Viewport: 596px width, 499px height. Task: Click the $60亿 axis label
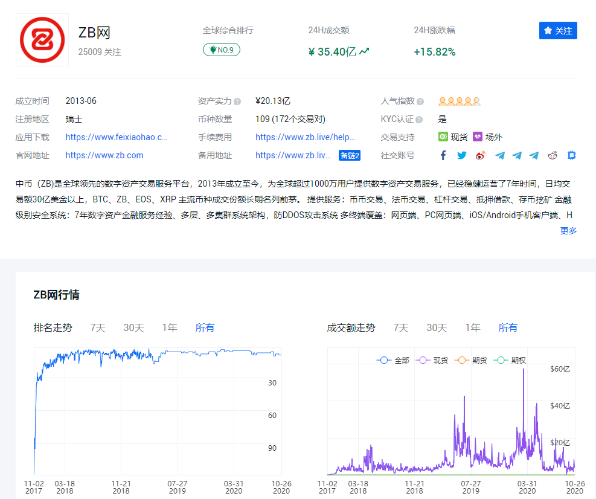[x=560, y=369]
